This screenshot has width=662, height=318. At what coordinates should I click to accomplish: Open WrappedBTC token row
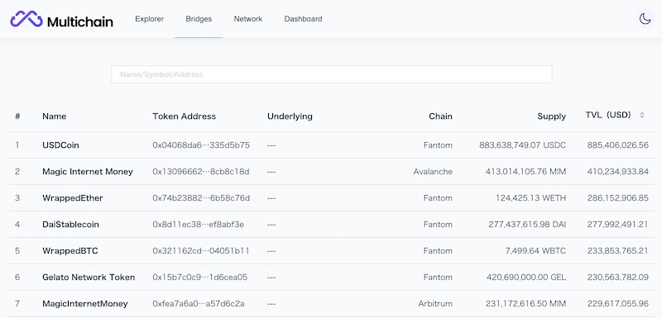click(332, 251)
